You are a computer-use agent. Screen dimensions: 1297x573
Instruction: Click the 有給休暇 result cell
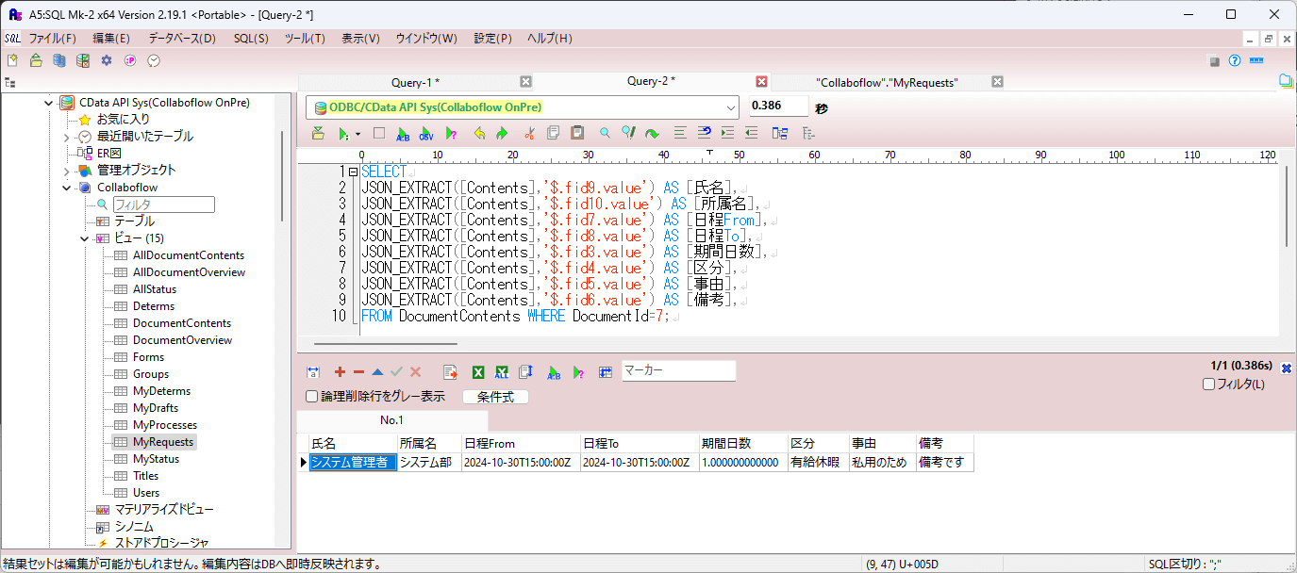(x=818, y=463)
